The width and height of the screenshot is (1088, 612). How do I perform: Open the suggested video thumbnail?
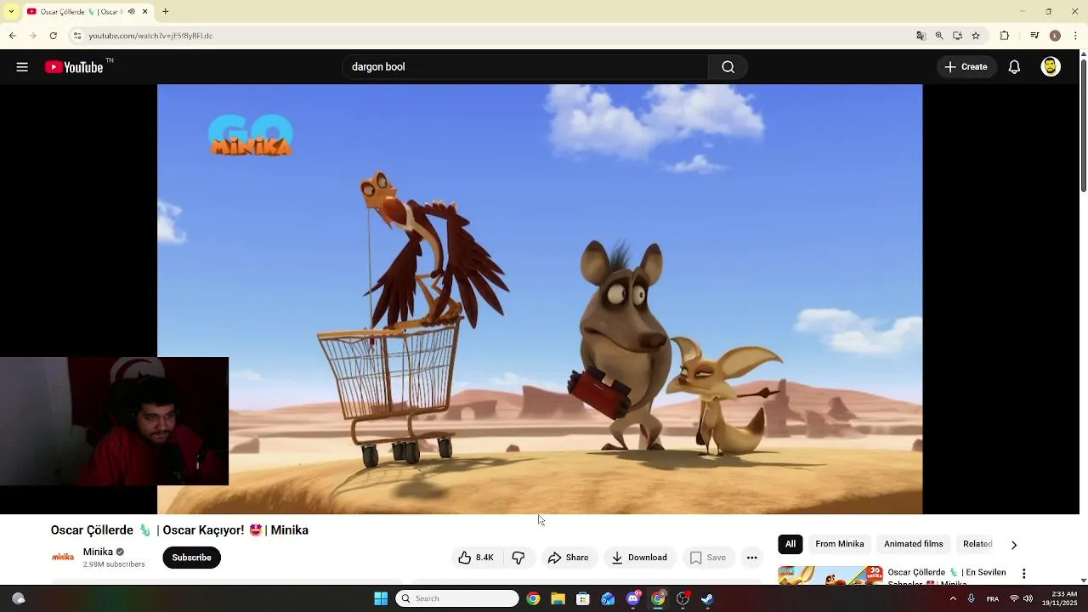tap(830, 575)
